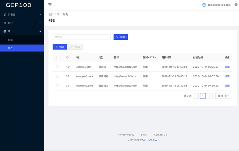Collapse the sidebar using the menu fold icon
The height and width of the screenshot is (151, 239).
coord(50,5)
